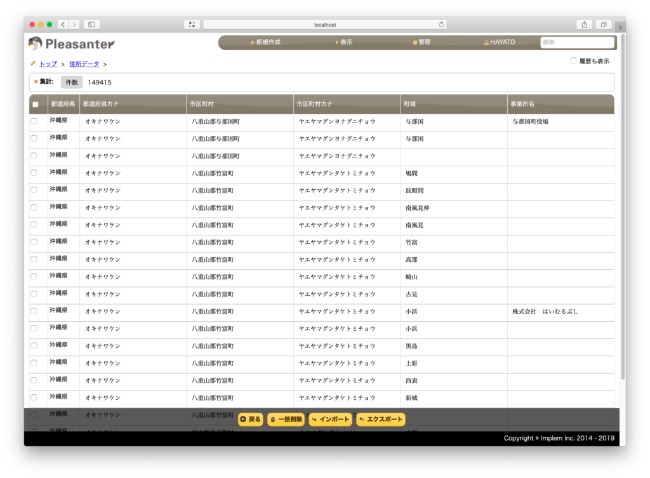Open the 管理 menu
The width and height of the screenshot is (650, 478).
421,43
